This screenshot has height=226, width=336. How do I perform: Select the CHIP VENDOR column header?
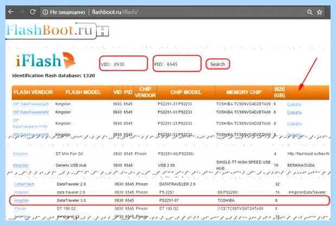pos(145,92)
